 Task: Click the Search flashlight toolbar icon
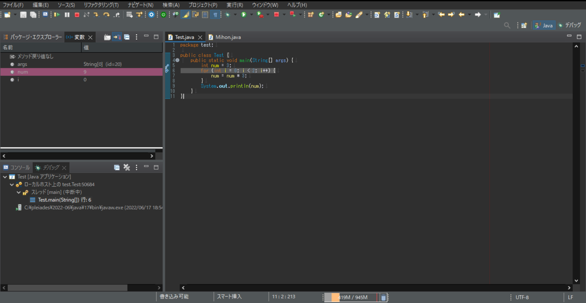pos(358,15)
